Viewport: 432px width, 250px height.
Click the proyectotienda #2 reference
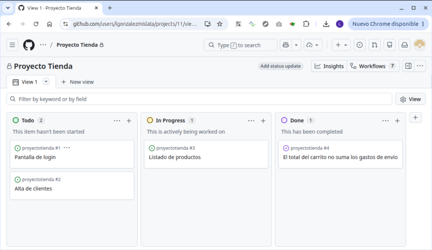point(42,179)
